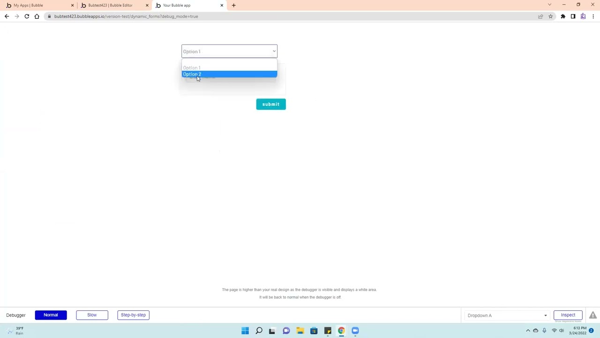Click the teal submit button
The height and width of the screenshot is (338, 600).
click(271, 104)
